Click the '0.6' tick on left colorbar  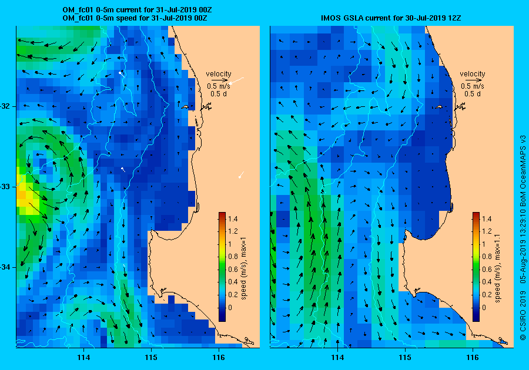pos(233,269)
